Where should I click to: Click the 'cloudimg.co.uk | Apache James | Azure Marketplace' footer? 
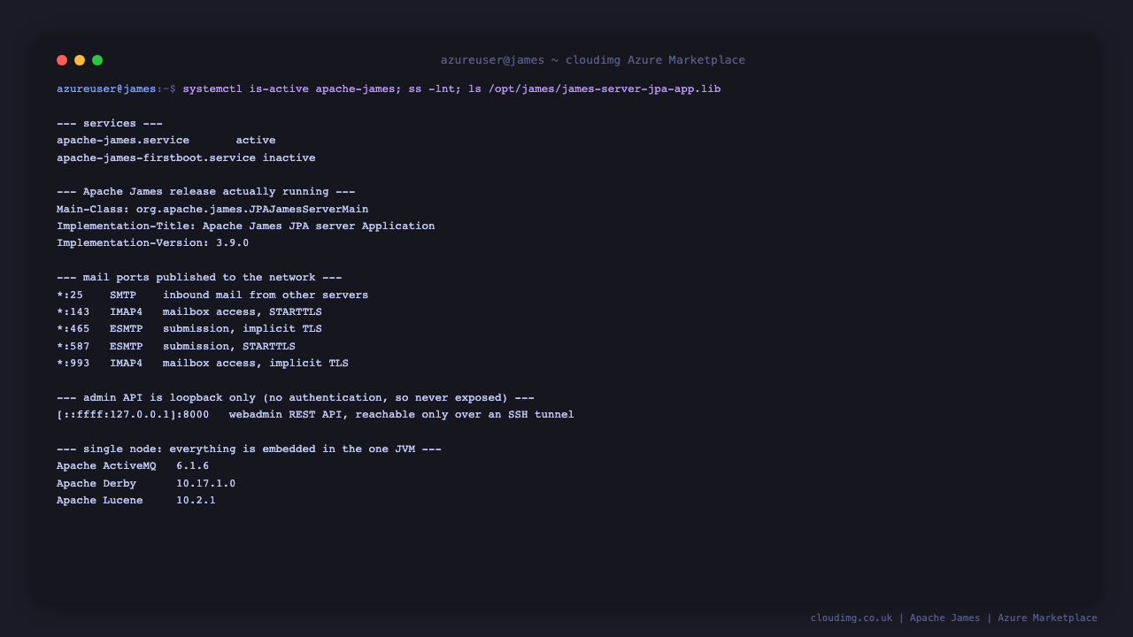click(954, 618)
